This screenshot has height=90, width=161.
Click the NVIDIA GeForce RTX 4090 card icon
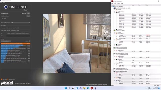pyautogui.click(x=115, y=71)
